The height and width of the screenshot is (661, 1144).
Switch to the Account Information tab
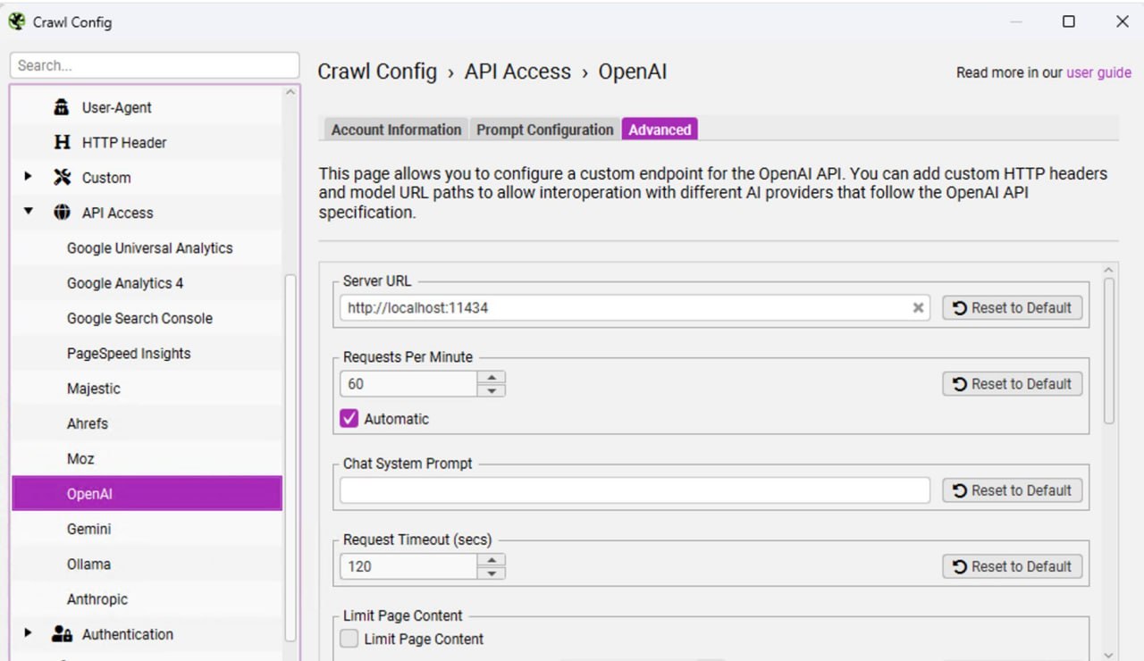pyautogui.click(x=396, y=130)
